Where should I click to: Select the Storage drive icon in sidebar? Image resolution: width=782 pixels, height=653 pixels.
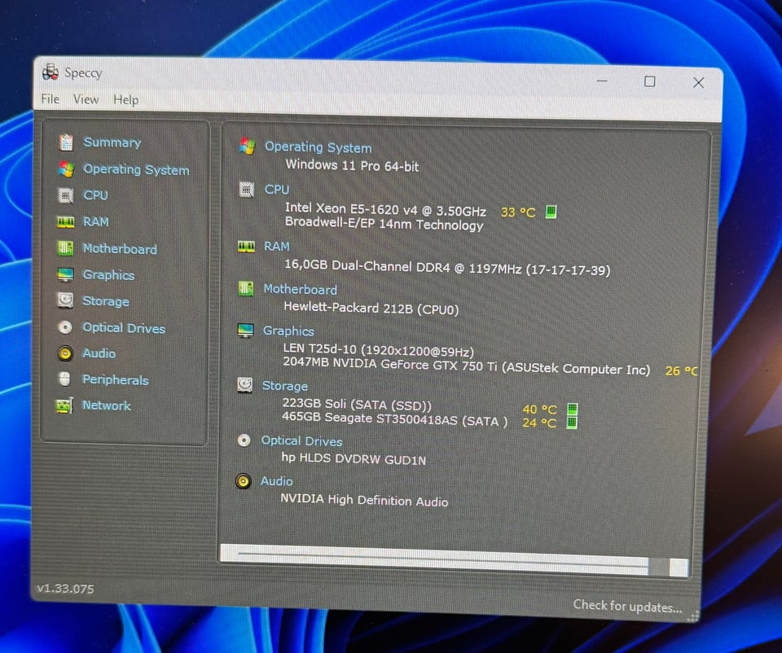point(65,300)
